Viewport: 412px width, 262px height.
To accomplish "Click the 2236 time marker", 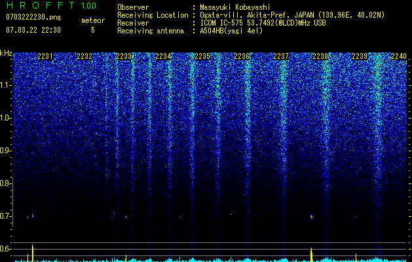I will coord(242,56).
